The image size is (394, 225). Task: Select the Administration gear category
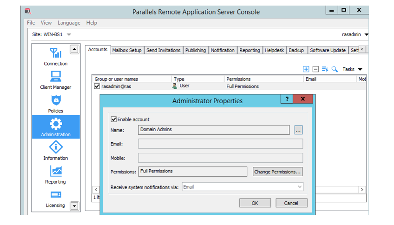coord(56,127)
